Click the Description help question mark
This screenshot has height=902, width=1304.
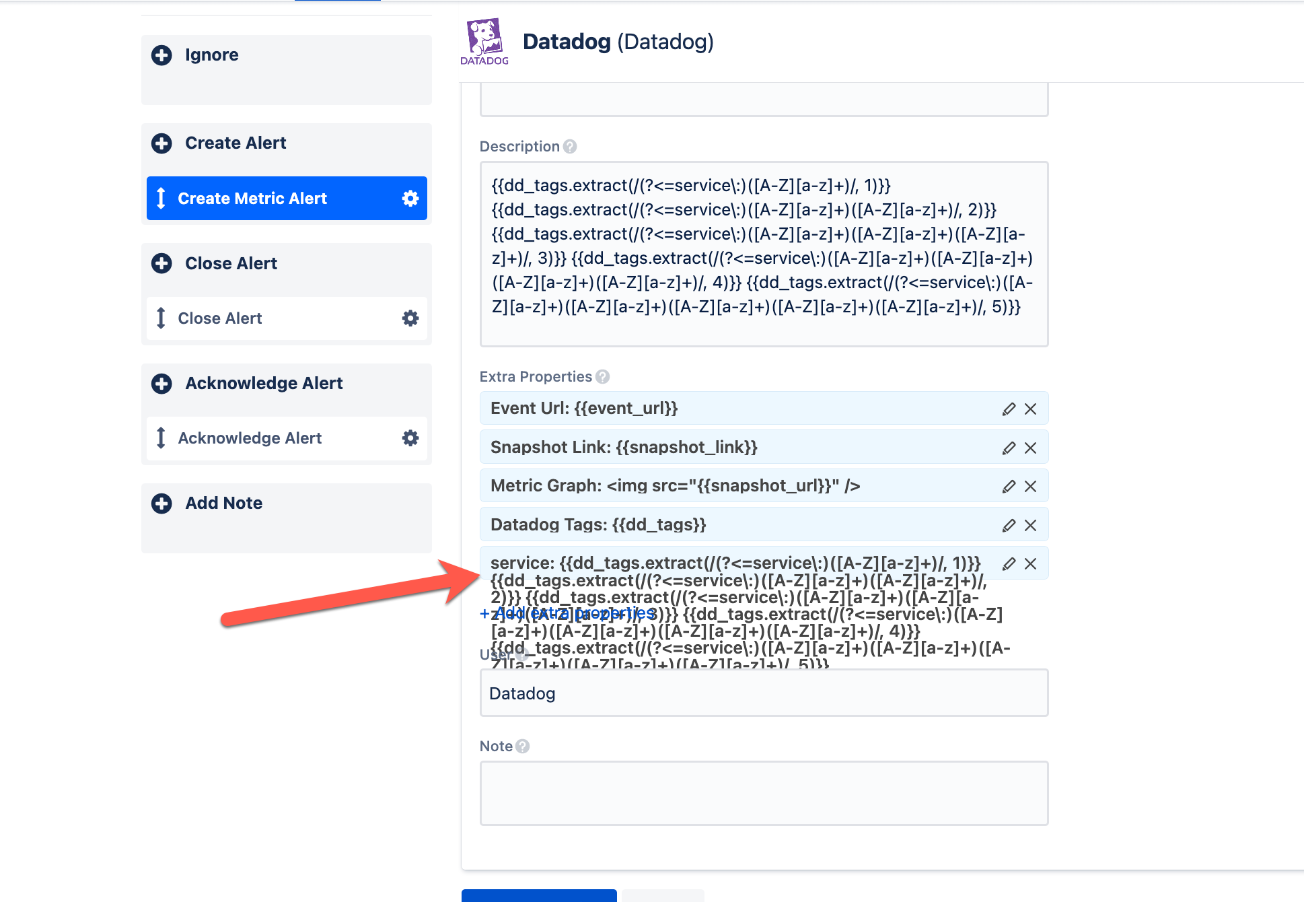pyautogui.click(x=569, y=146)
